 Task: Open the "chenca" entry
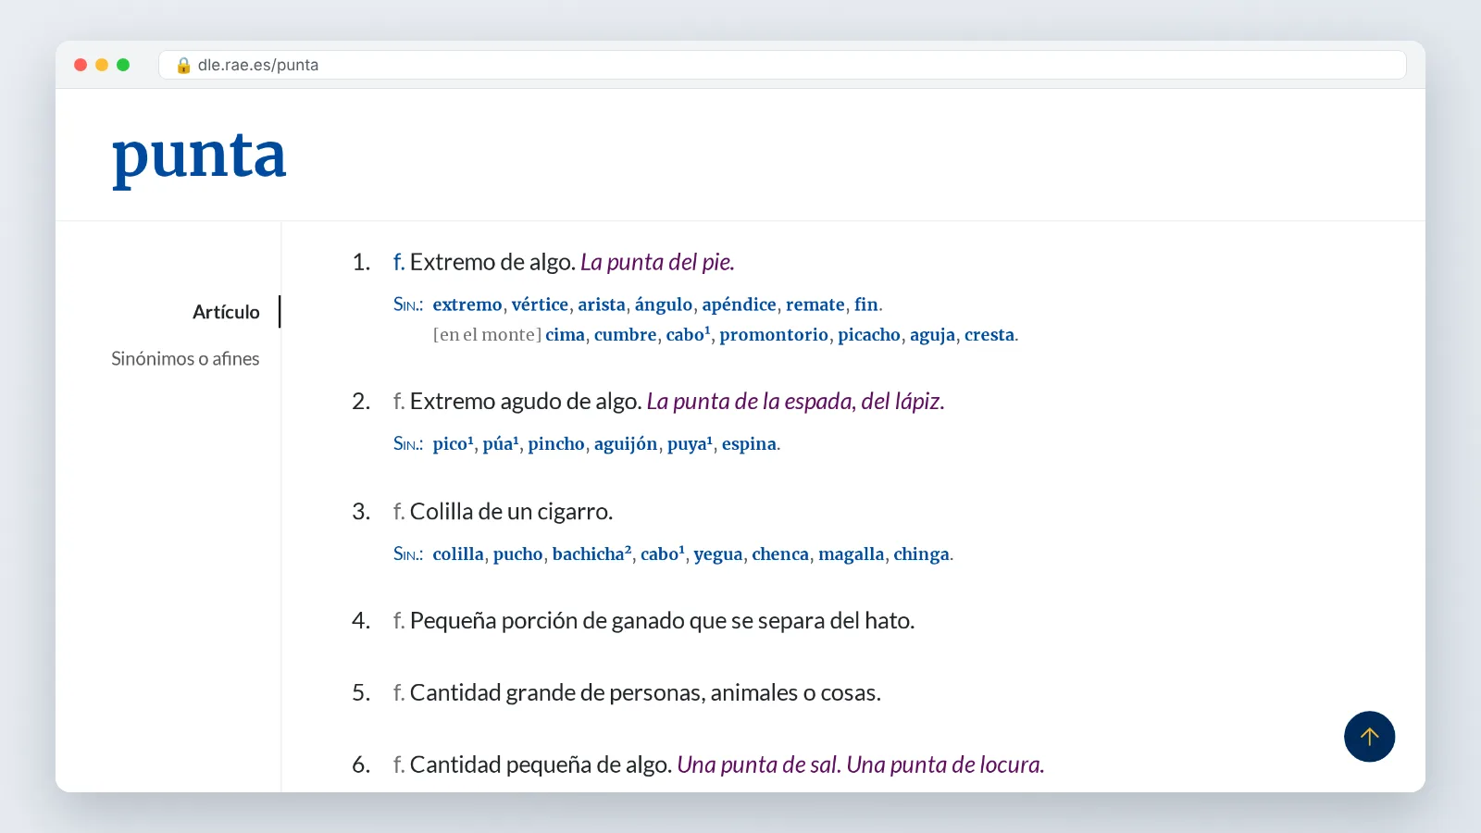(780, 553)
